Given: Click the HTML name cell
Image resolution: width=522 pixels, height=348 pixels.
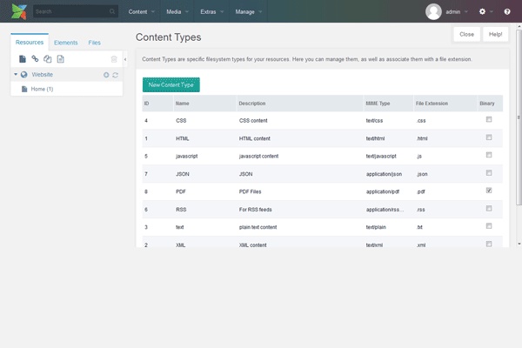Looking at the screenshot, I should pos(183,138).
